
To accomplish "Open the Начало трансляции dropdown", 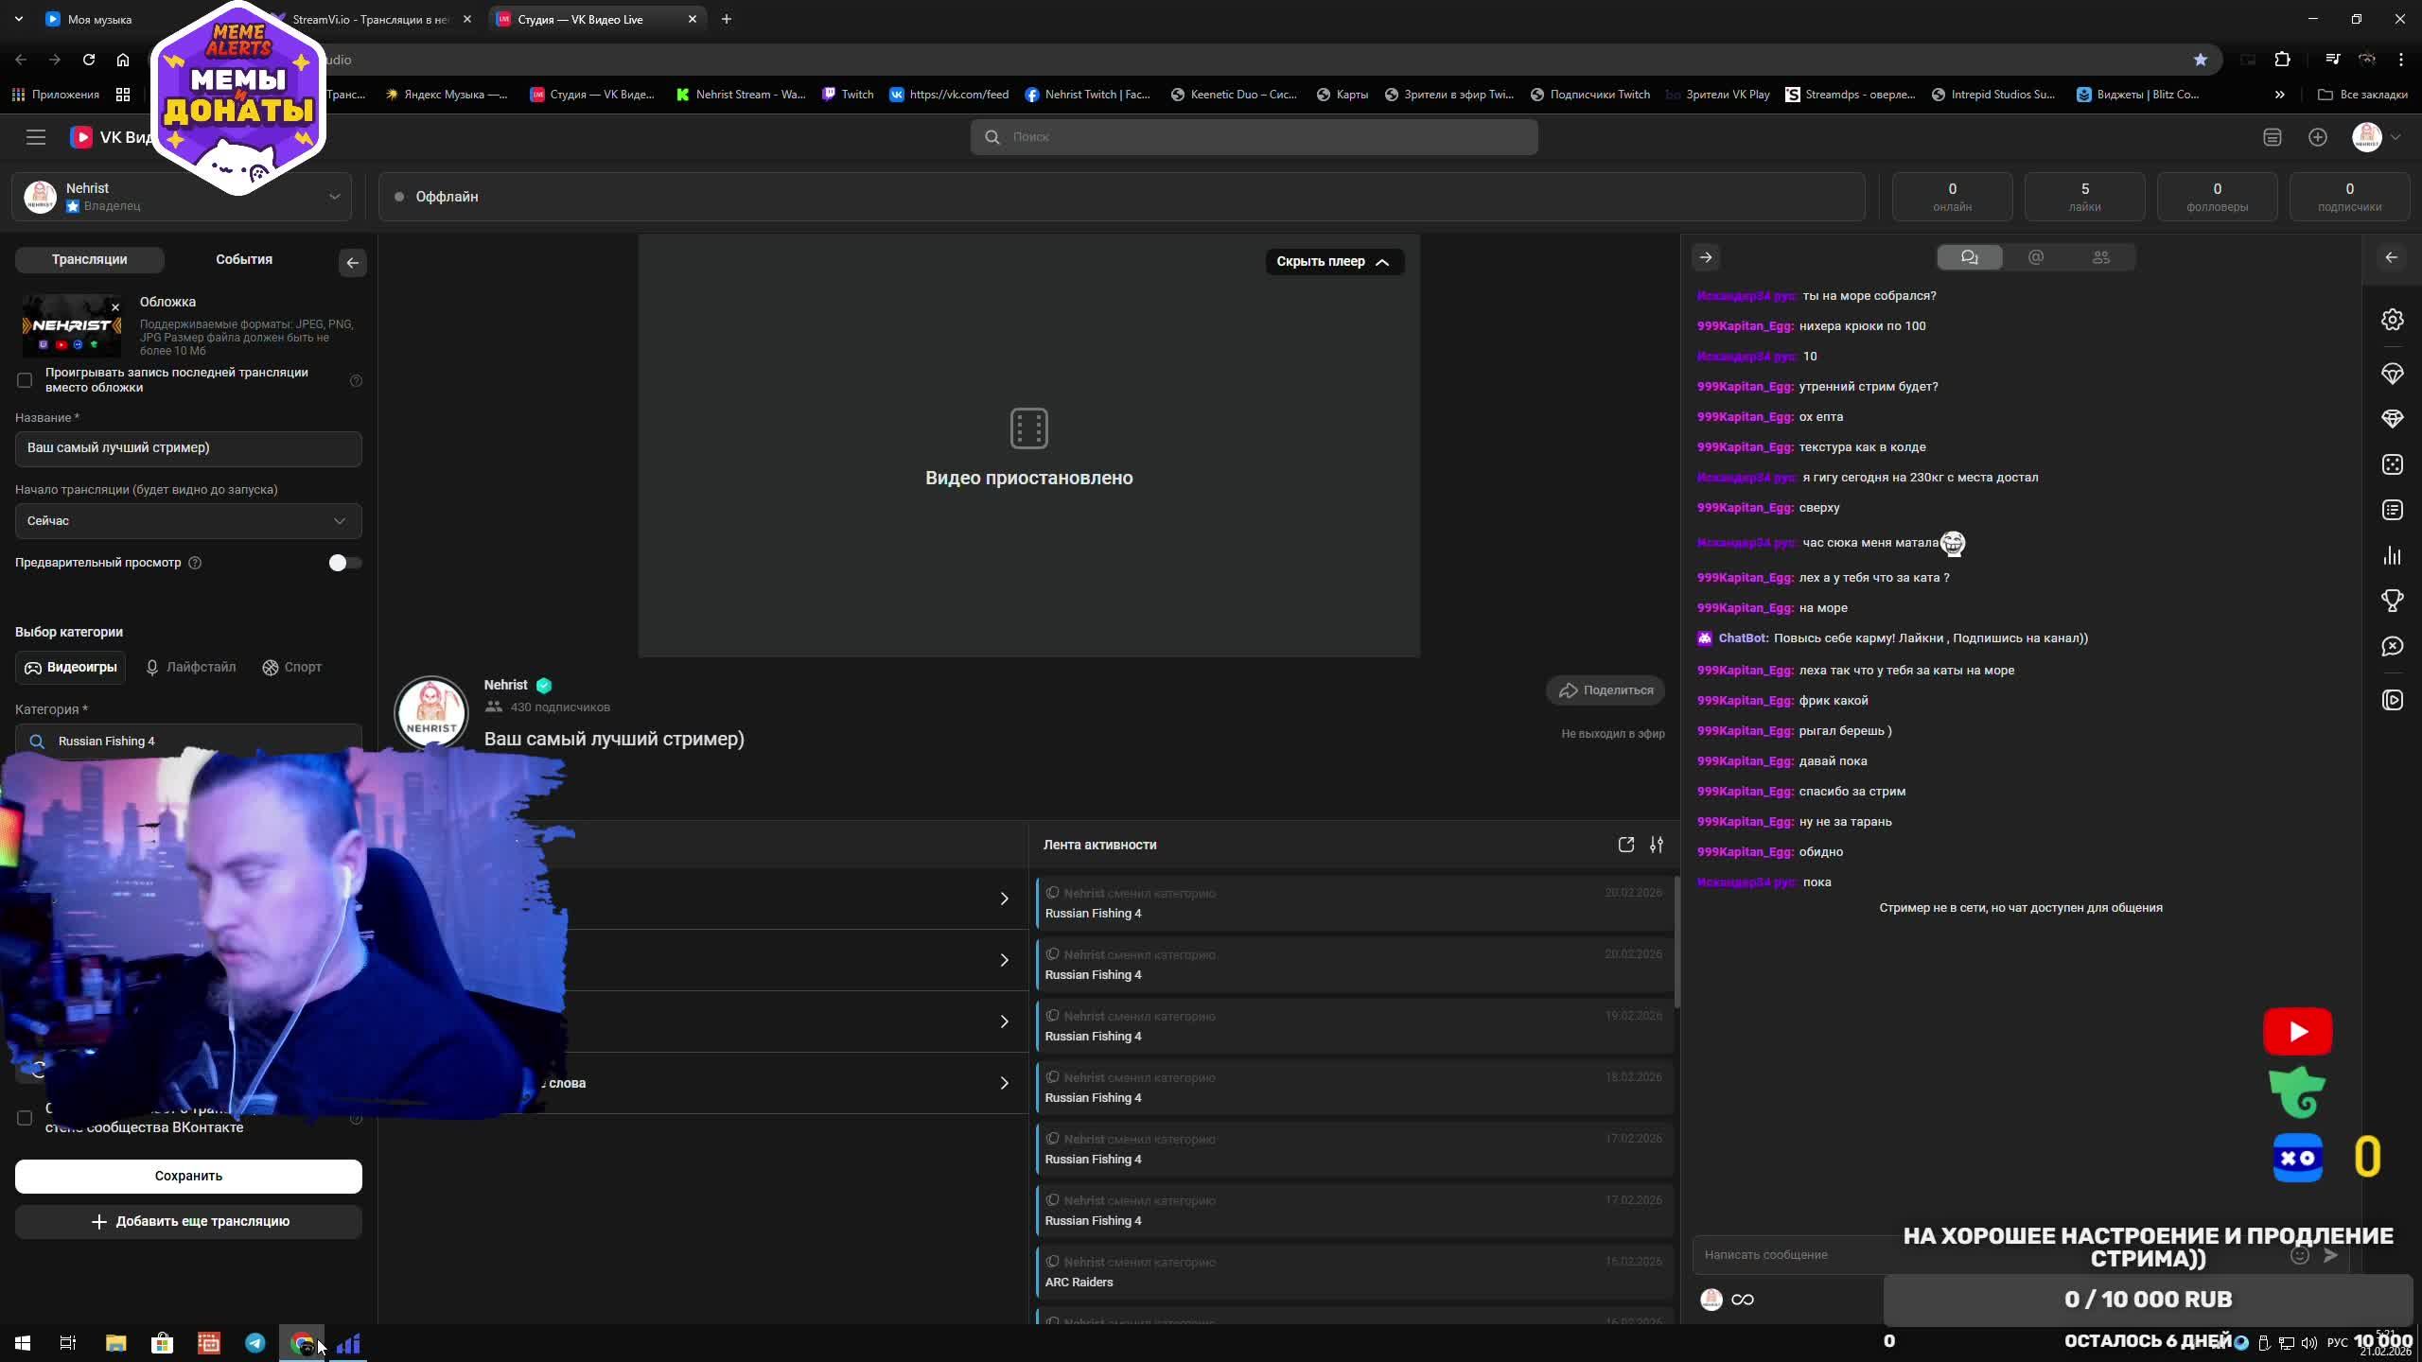I will pyautogui.click(x=188, y=521).
